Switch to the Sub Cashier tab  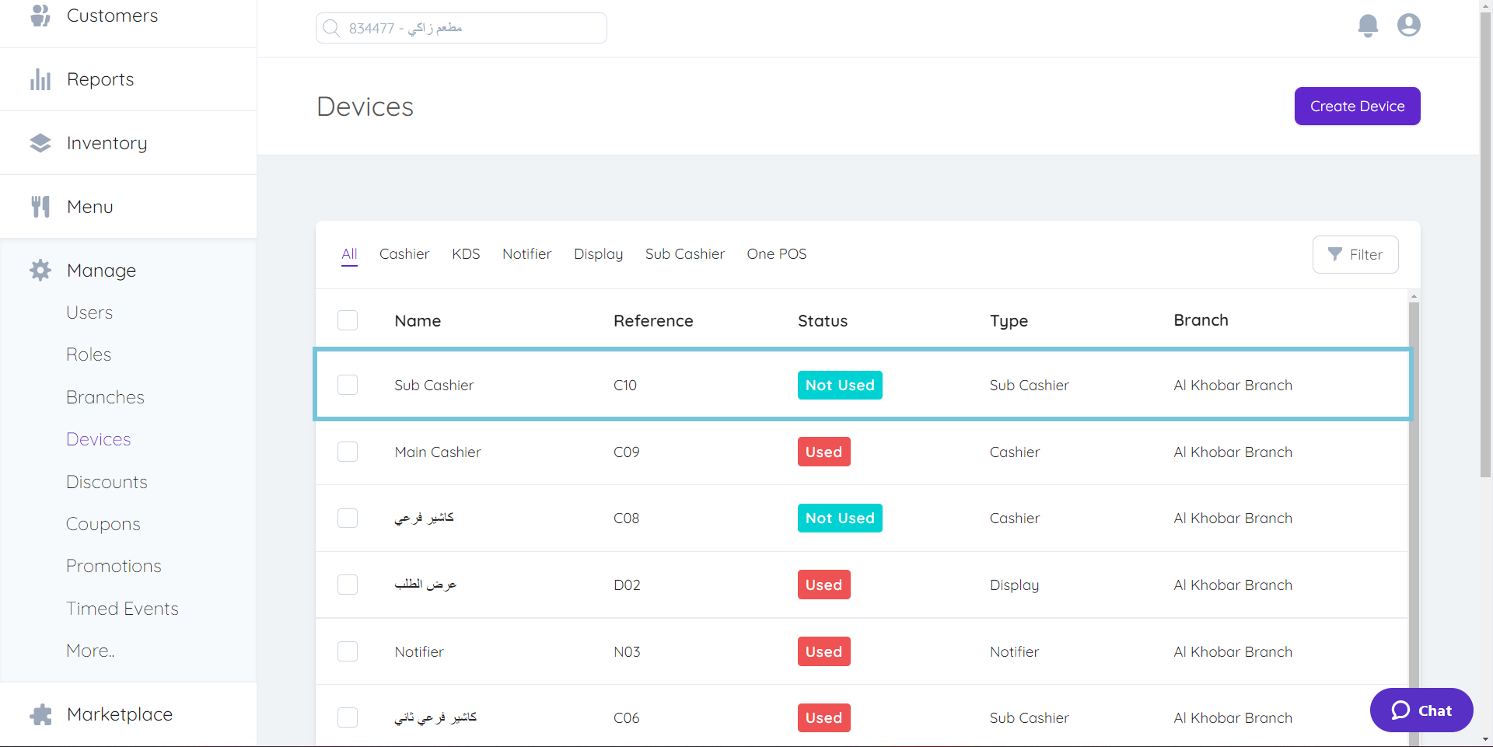pyautogui.click(x=684, y=254)
